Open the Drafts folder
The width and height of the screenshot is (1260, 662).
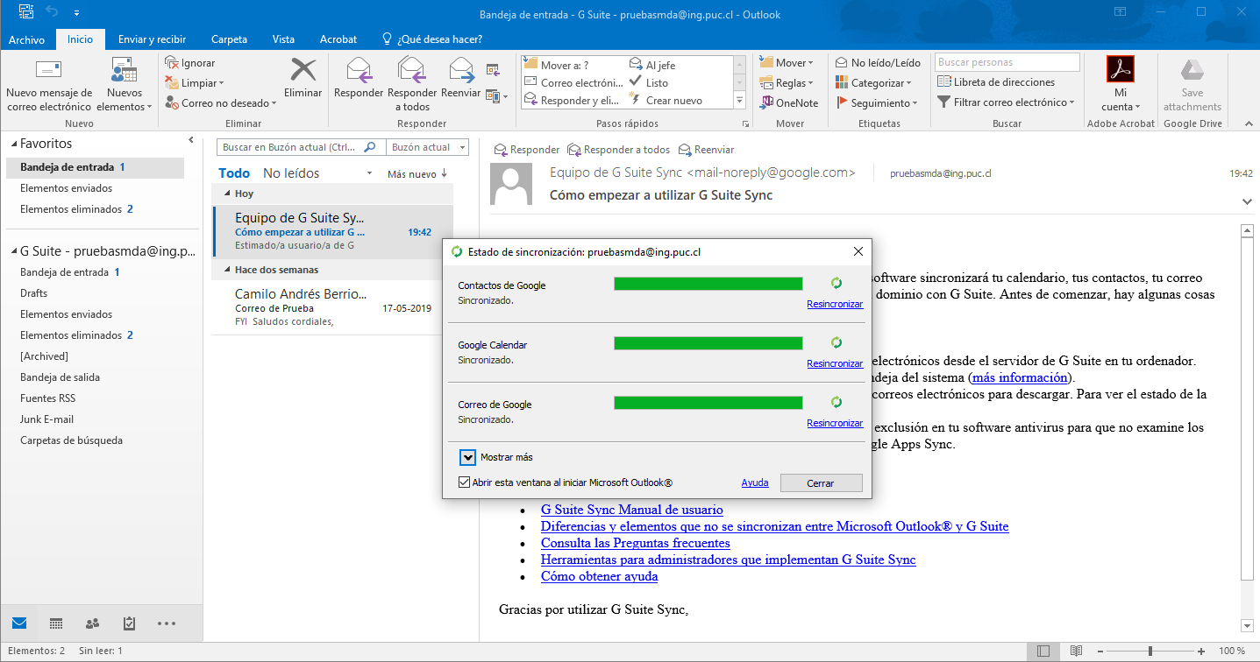34,293
